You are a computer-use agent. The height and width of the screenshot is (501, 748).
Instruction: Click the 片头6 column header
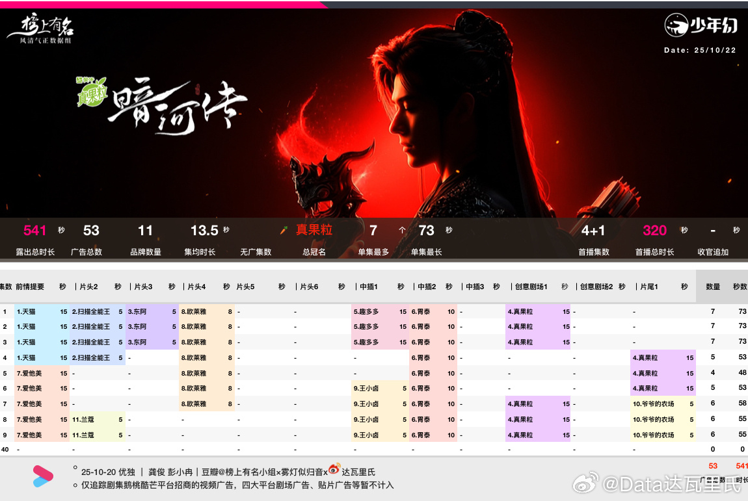click(x=309, y=287)
